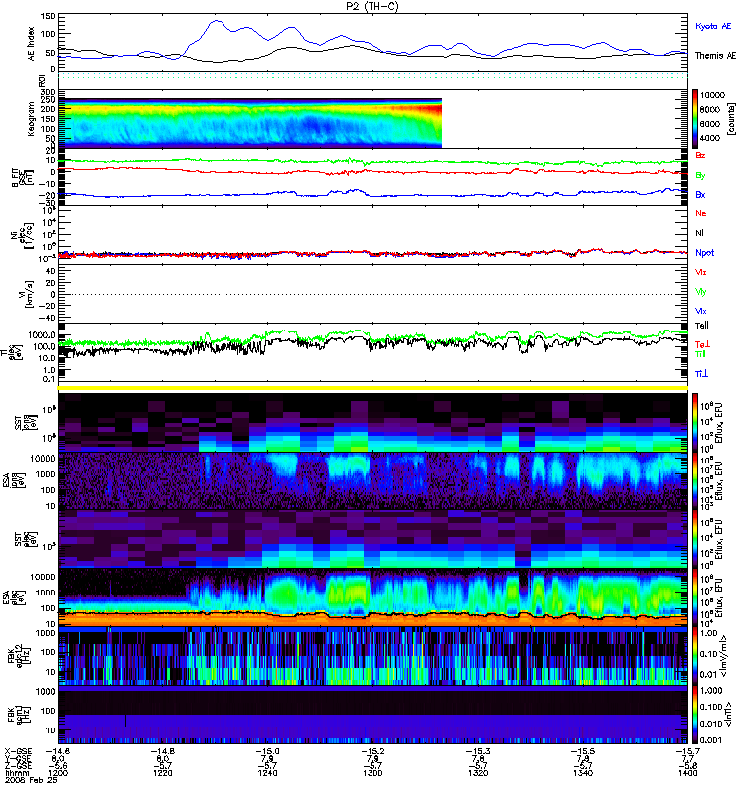The image size is (745, 794).
Task: Click the green Viy velocity legend label
Action: click(x=700, y=292)
